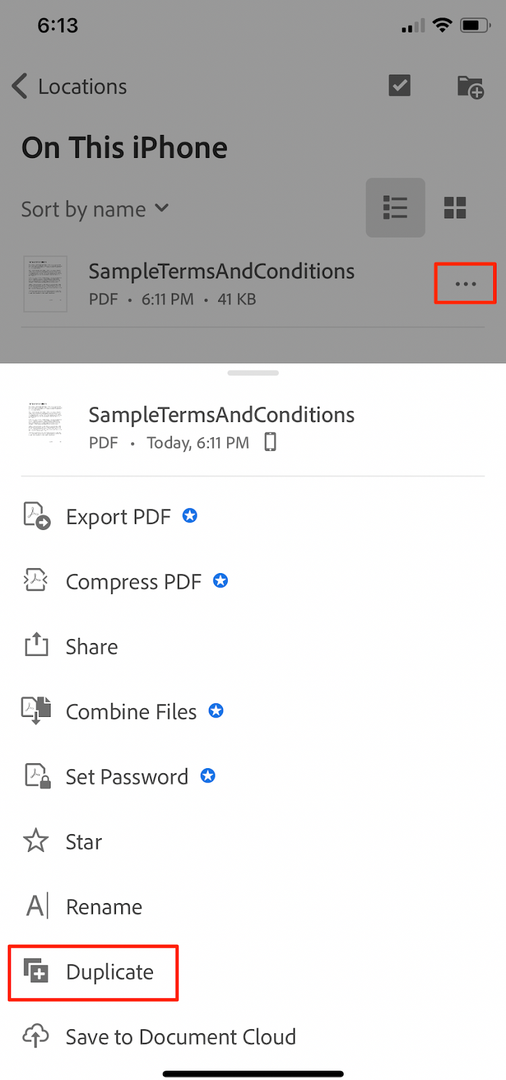
Task: Tap the Export PDF icon
Action: click(36, 516)
